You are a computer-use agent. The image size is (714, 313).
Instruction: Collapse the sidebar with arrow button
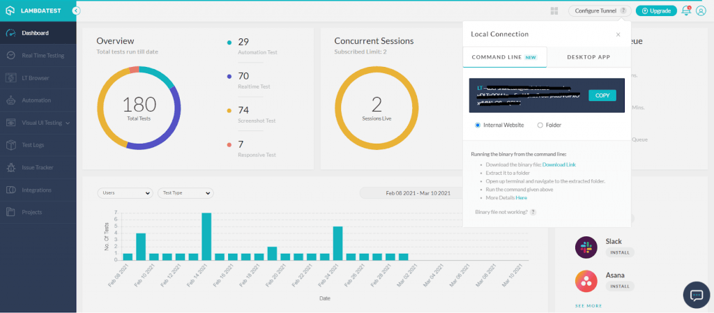77,10
